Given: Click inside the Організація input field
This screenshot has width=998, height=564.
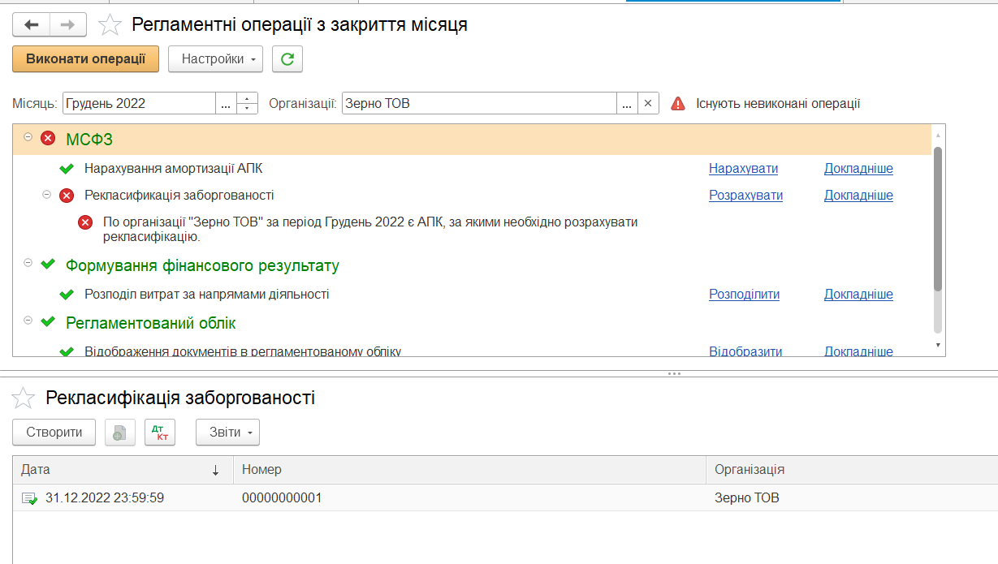Looking at the screenshot, I should coord(479,104).
